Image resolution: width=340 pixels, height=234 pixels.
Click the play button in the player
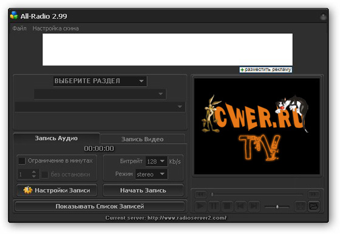point(200,206)
